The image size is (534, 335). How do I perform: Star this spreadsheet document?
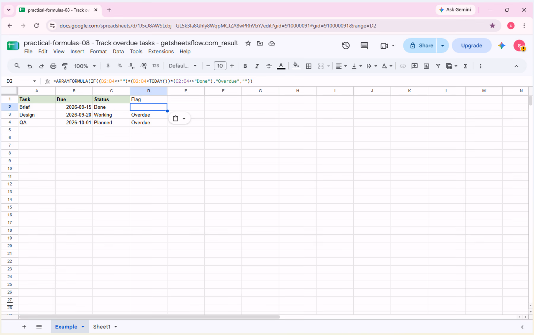point(248,43)
